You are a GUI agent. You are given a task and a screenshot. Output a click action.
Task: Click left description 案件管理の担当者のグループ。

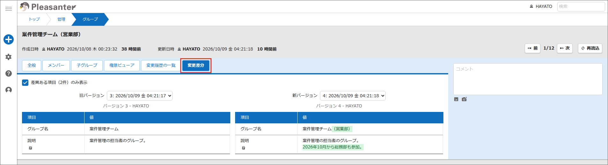118,141
